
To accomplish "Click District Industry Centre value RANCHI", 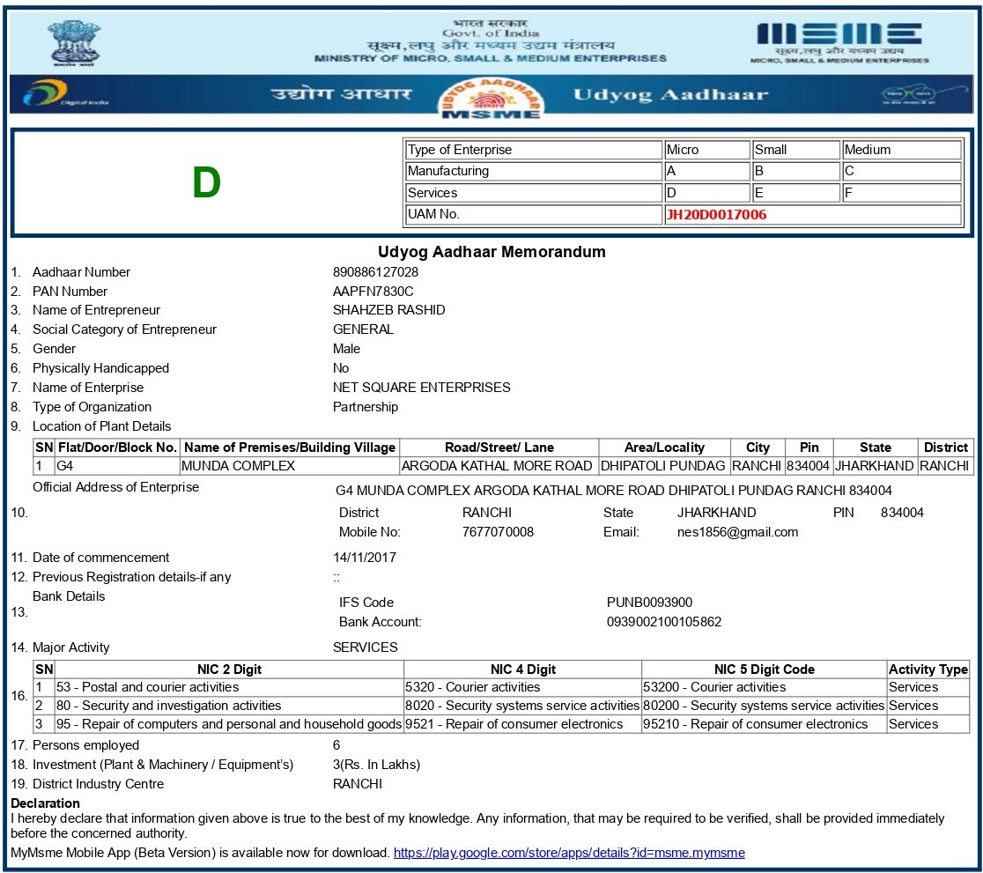I will coord(358,784).
